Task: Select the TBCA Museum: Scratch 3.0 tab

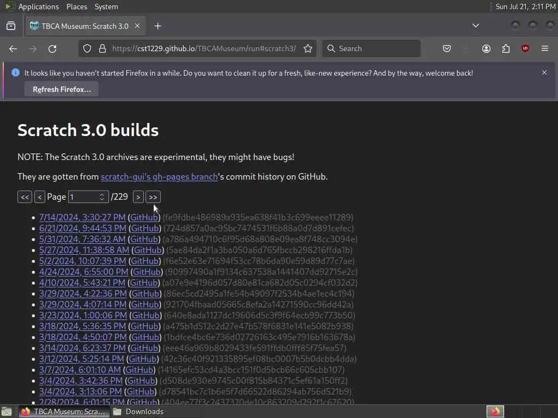Action: point(86,26)
